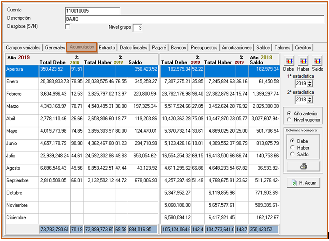Click 2018 Abril Total Haber 13,447,970.23
The height and width of the screenshot is (241, 329).
tap(220, 119)
